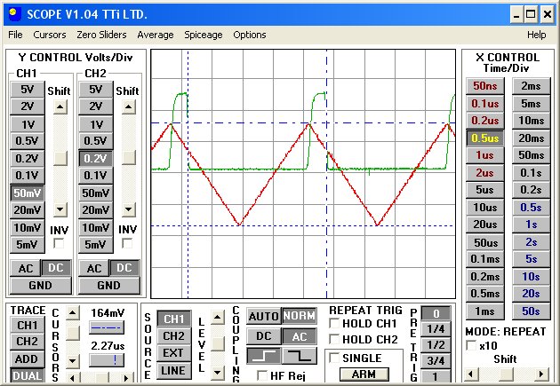The height and width of the screenshot is (386, 560).
Task: Choose LINE trigger source
Action: (x=173, y=370)
